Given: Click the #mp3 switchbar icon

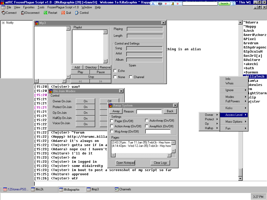Looking at the screenshot, I should 89,190.
